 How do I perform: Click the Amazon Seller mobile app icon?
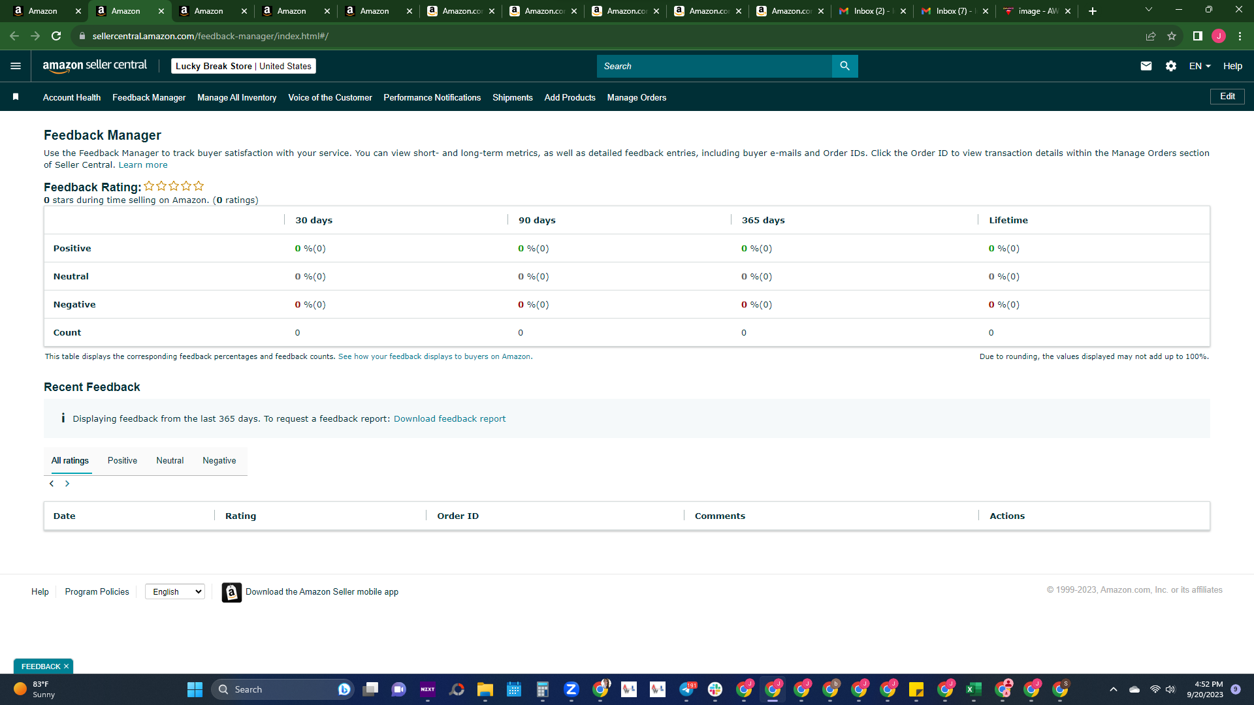[231, 592]
